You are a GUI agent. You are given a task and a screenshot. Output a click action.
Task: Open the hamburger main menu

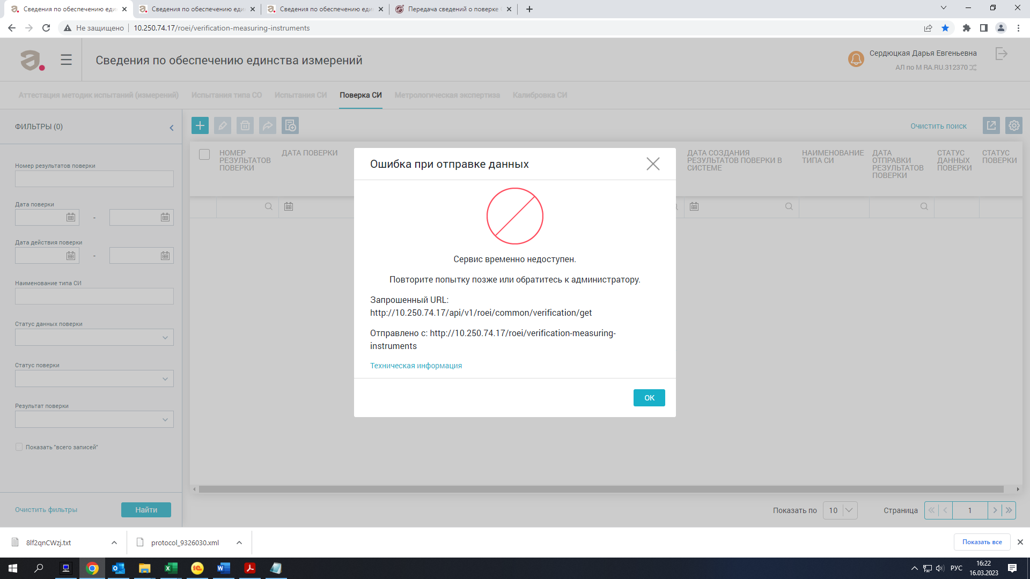pos(66,60)
